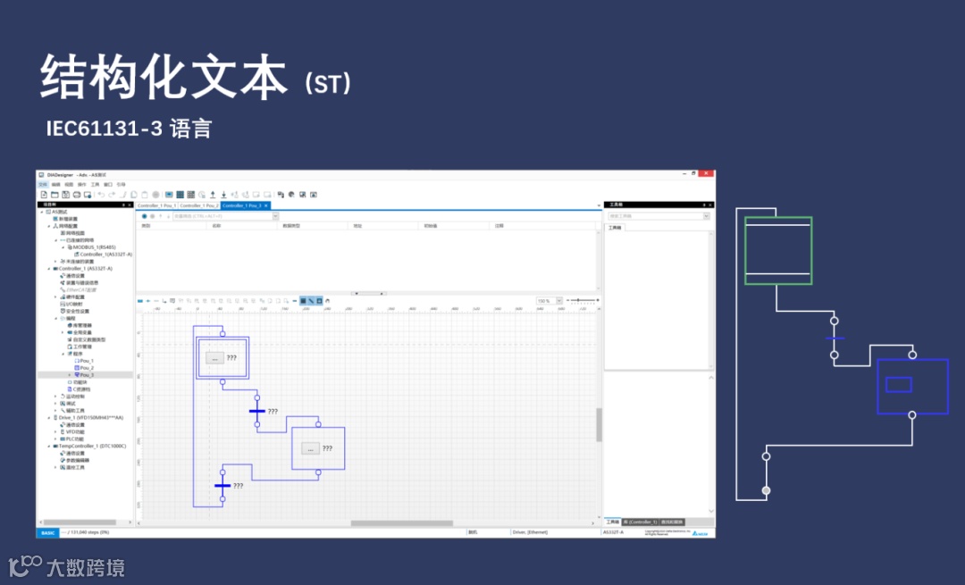
Task: Click the Undo arrow in the toolbar
Action: coord(101,195)
